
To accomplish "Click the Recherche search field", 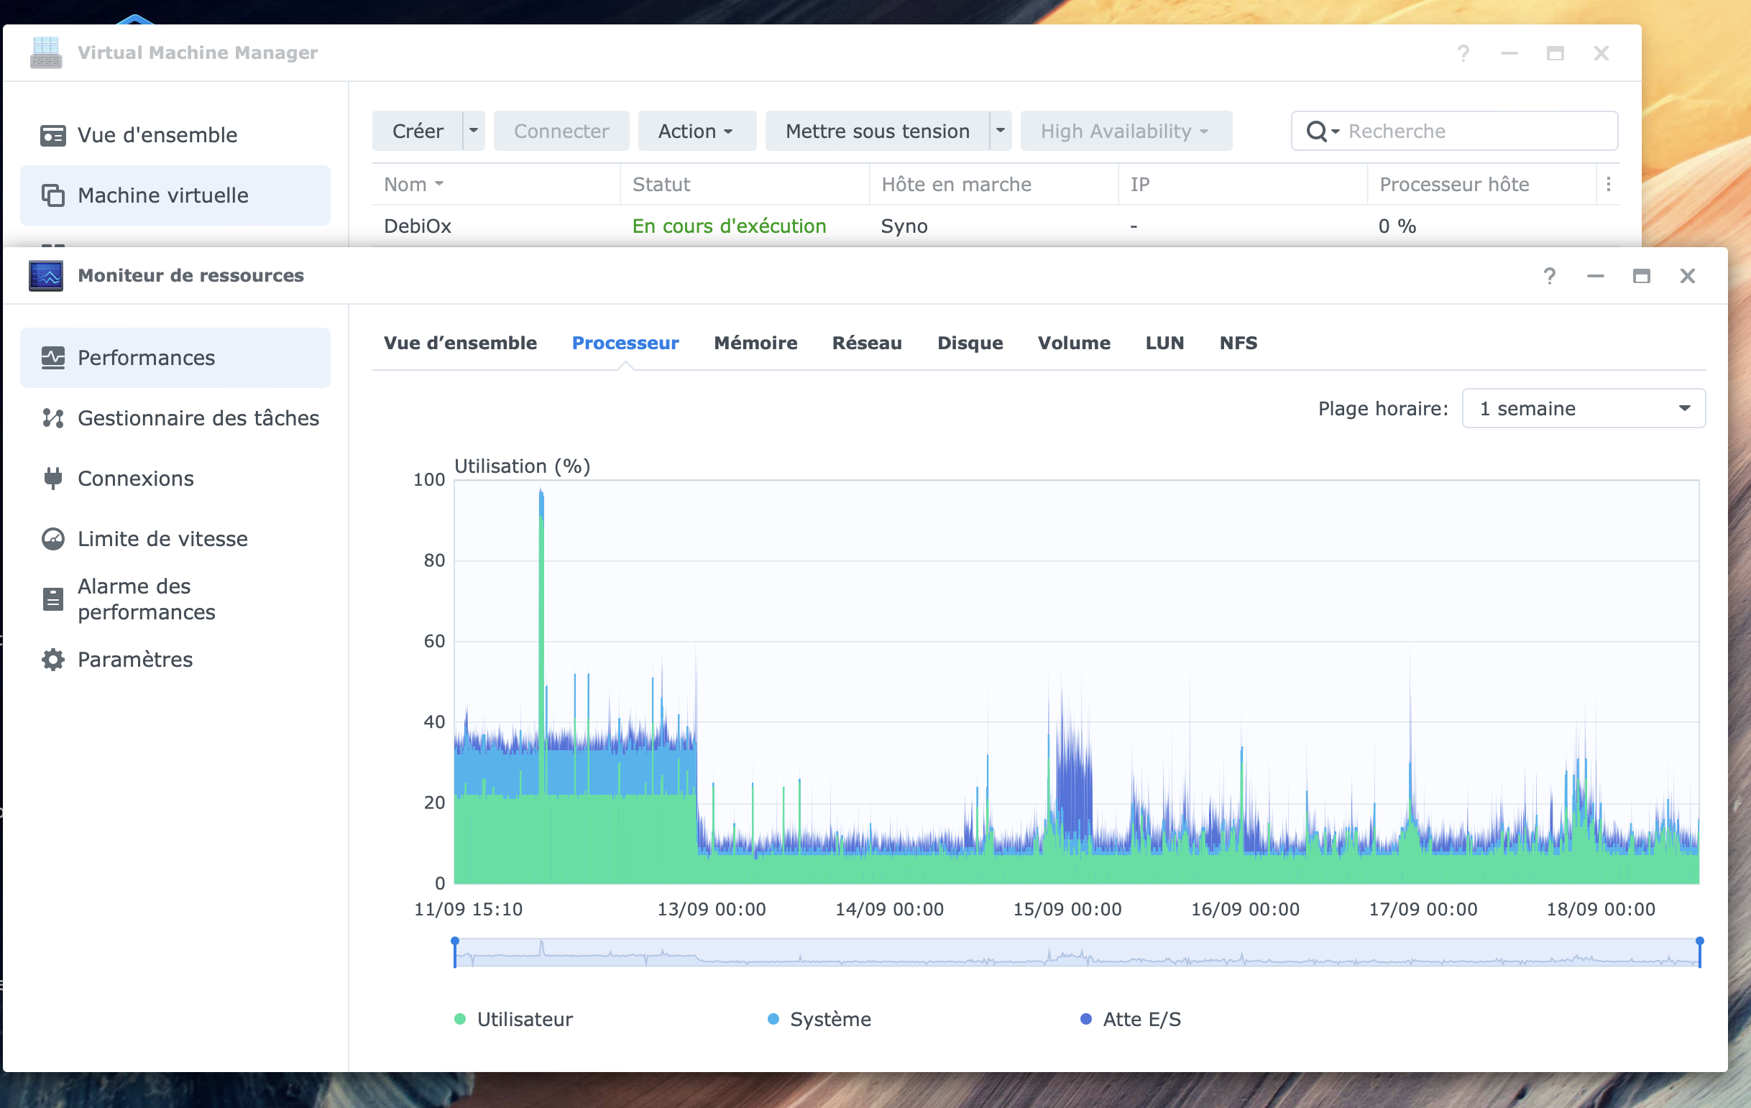I will [x=1476, y=131].
